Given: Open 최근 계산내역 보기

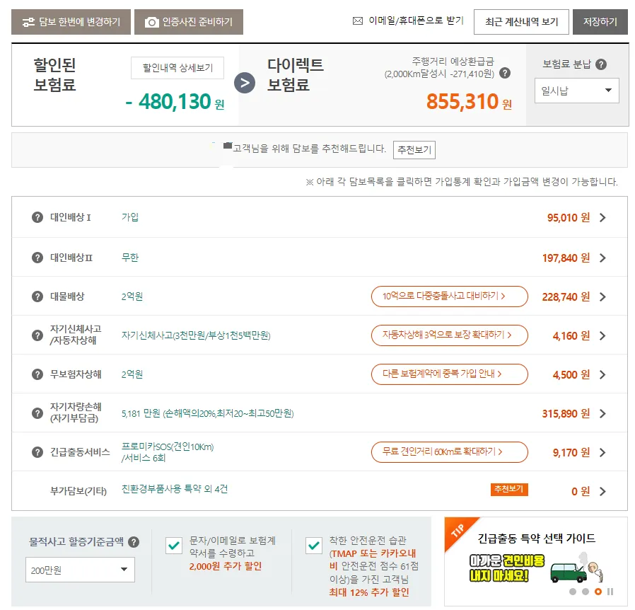Looking at the screenshot, I should click(x=521, y=21).
